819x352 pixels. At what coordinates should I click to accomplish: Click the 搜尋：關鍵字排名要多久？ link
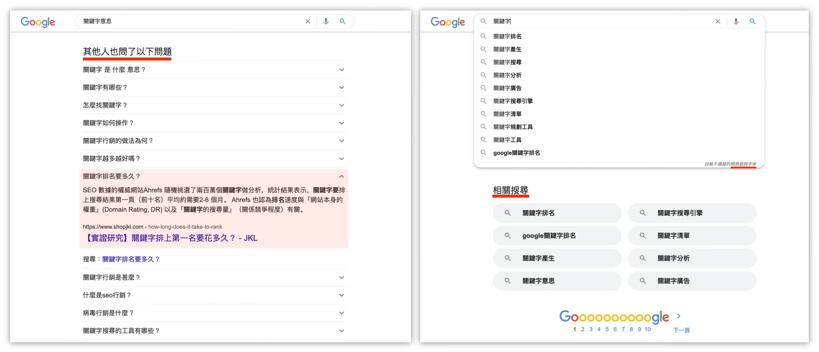131,259
